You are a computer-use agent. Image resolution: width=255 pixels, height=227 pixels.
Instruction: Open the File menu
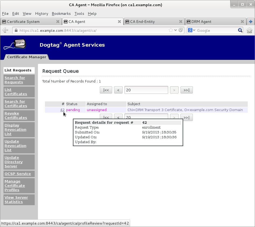pos(5,13)
